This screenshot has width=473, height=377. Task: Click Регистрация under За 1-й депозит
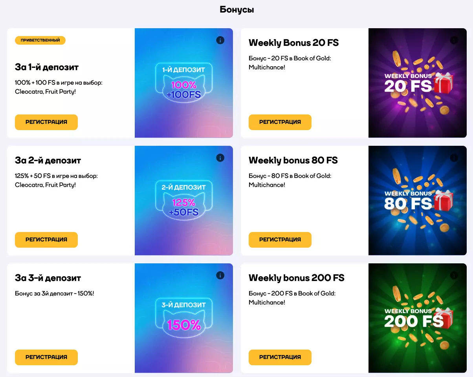tap(46, 122)
